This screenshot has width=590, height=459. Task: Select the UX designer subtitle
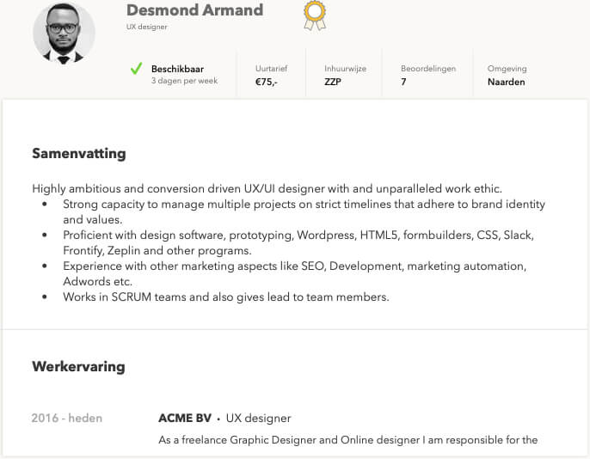147,27
